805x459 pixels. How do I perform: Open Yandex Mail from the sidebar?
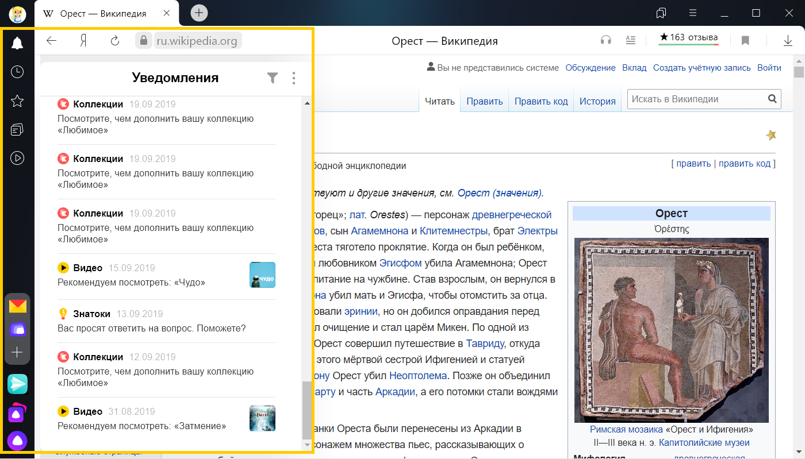click(17, 306)
